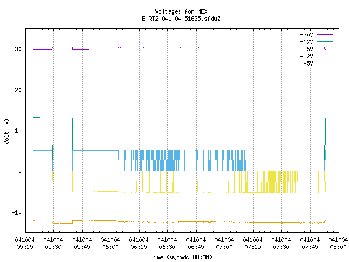
Task: Click the y-axis tick label 30
Action: 18,49
